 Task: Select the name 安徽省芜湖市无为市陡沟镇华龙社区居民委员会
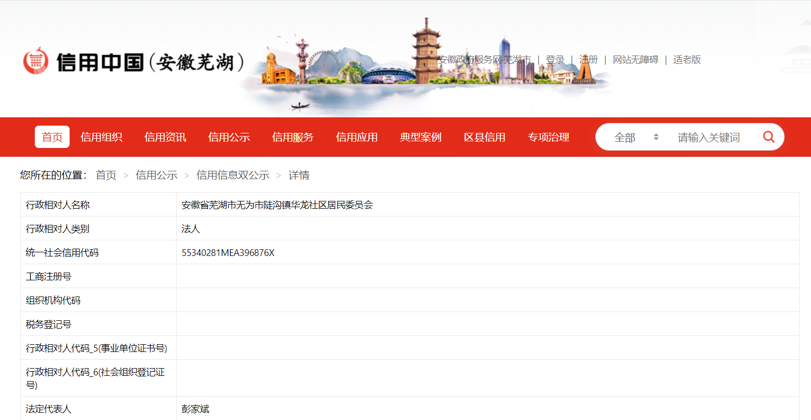[x=277, y=205]
